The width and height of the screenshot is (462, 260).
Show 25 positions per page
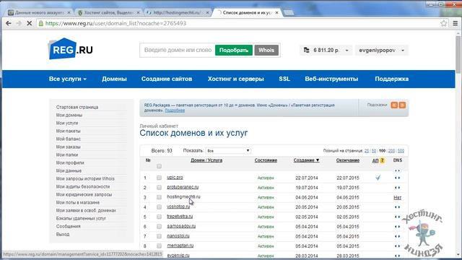coord(367,151)
